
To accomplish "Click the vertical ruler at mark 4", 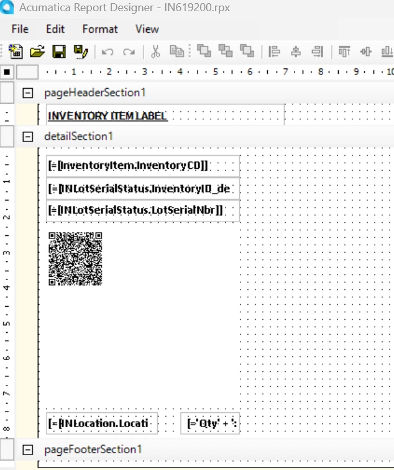I will coord(7,287).
